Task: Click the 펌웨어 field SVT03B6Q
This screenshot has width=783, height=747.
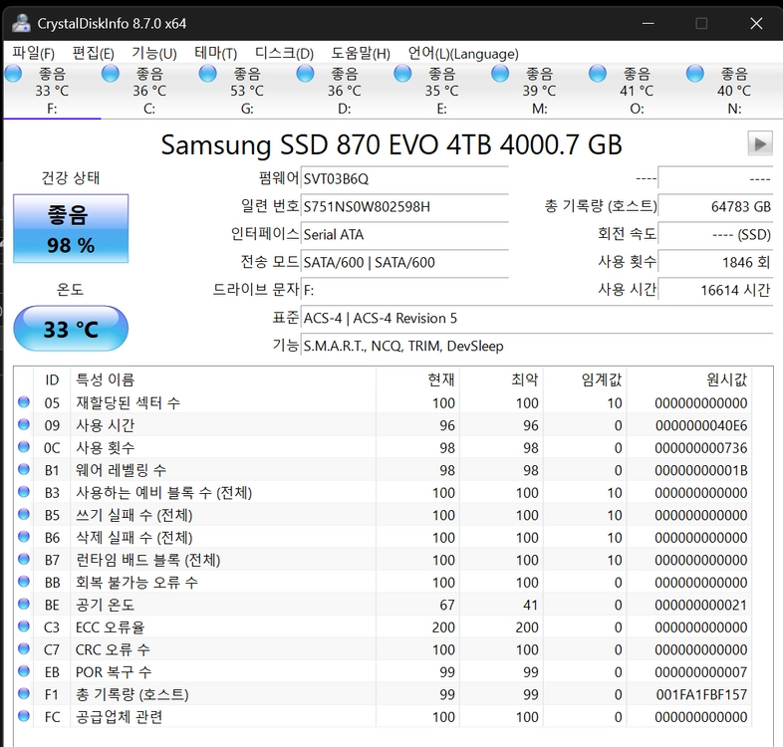Action: tap(404, 178)
